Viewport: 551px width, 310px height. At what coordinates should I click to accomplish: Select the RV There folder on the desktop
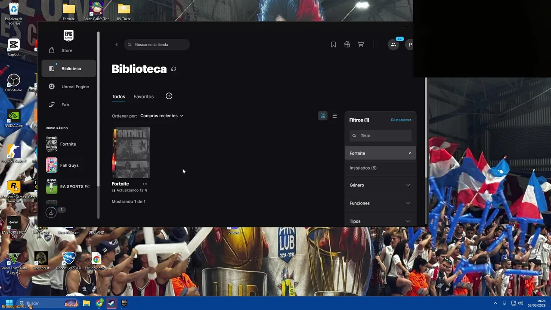pos(124,12)
